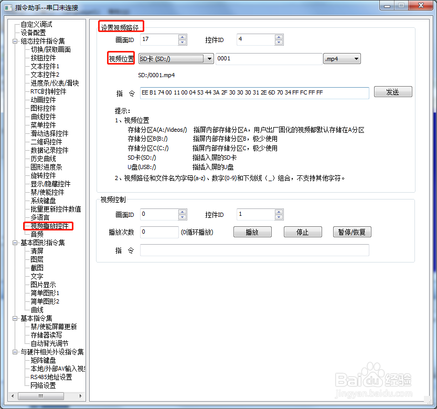Click the empty 指令 field in 视频控制

[254, 250]
